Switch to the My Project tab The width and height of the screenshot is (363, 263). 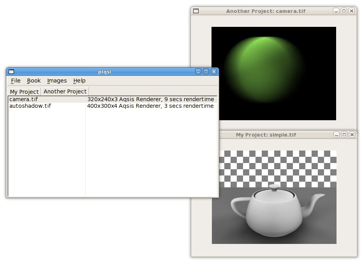24,91
